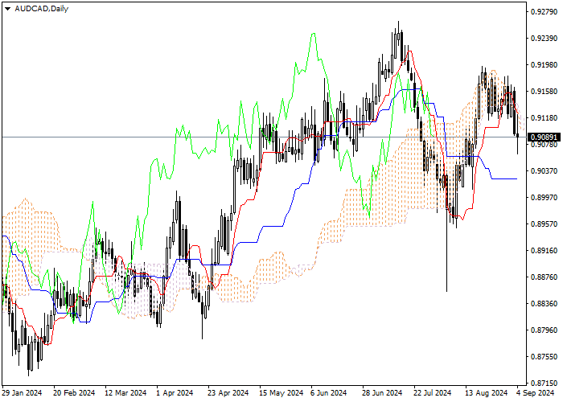563x402 pixels.
Task: Click the 15 May 2024 date label
Action: (281, 393)
